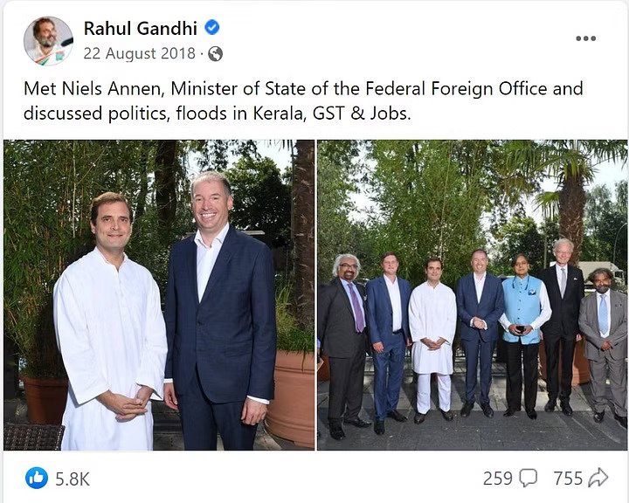Click the blue thumbs-up reaction icon
This screenshot has height=503, width=629.
[x=37, y=478]
